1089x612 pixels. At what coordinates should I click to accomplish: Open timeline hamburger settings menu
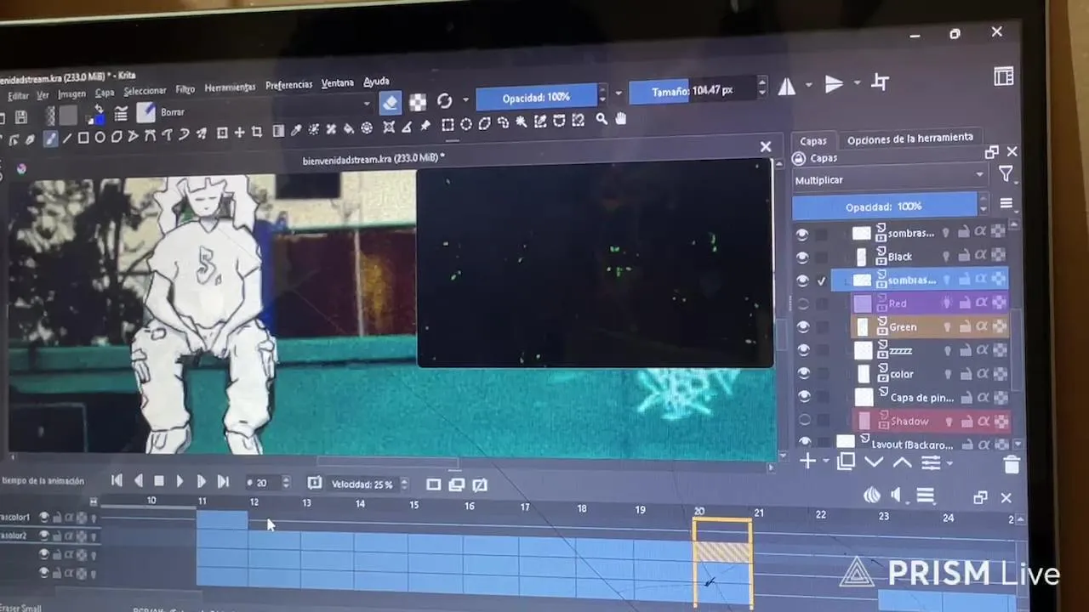pos(926,496)
